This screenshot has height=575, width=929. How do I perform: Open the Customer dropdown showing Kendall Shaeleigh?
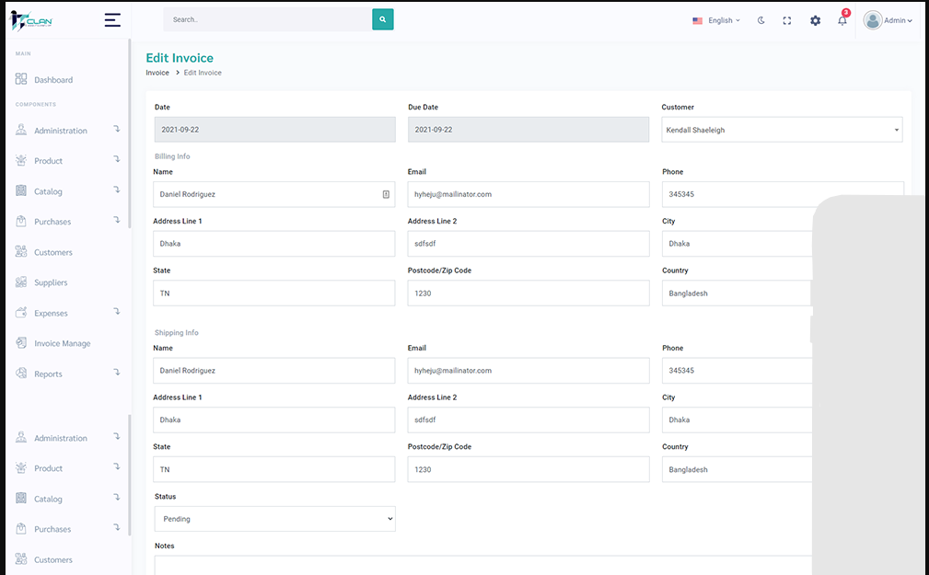point(782,130)
